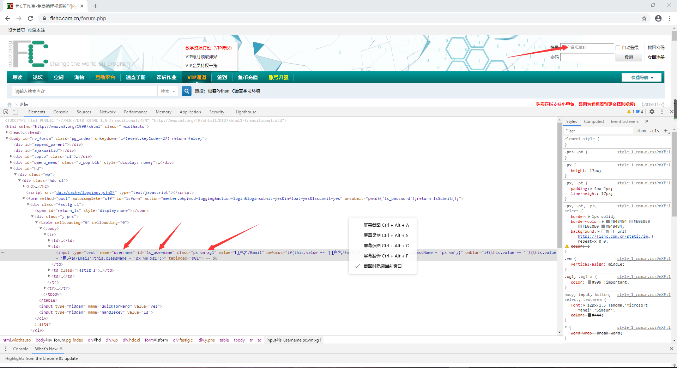Collapse the body nv_forum node
The width and height of the screenshot is (677, 368).
coord(7,138)
